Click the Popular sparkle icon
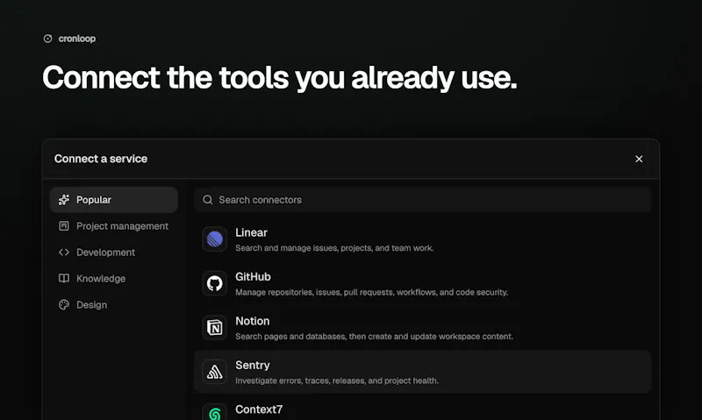The width and height of the screenshot is (702, 420). pyautogui.click(x=64, y=200)
